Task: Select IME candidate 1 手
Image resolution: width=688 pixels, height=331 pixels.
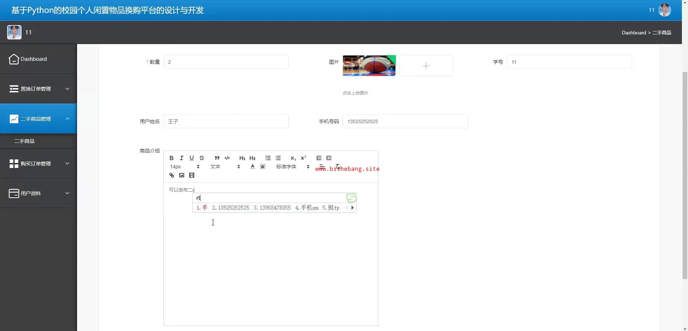Action: (x=202, y=208)
